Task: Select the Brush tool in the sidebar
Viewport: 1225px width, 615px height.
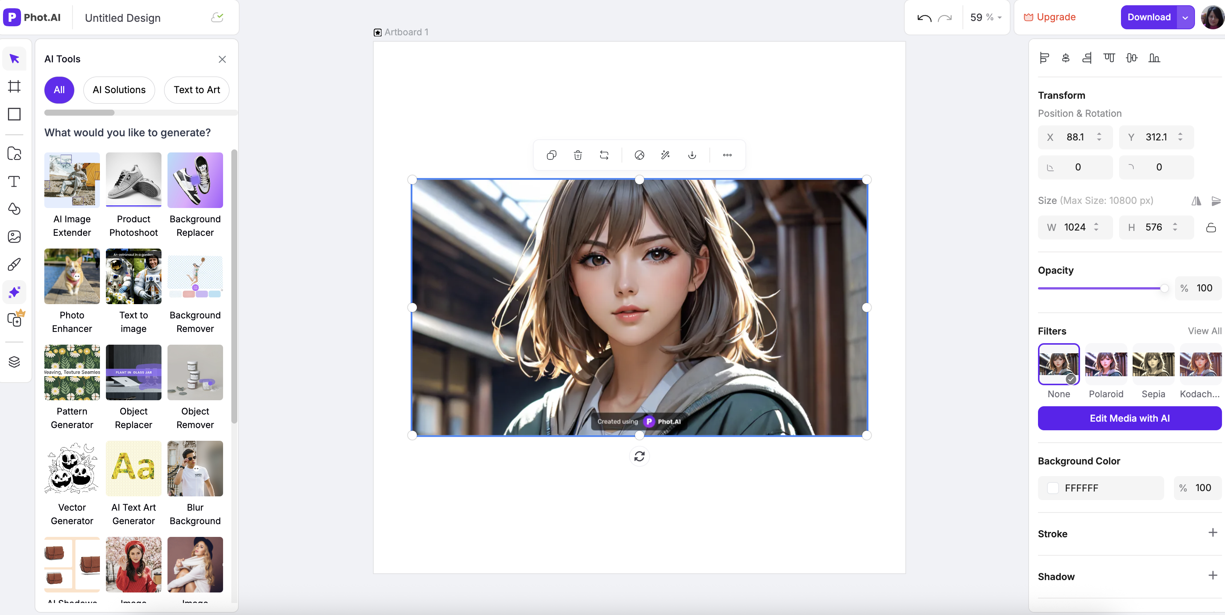Action: point(14,264)
